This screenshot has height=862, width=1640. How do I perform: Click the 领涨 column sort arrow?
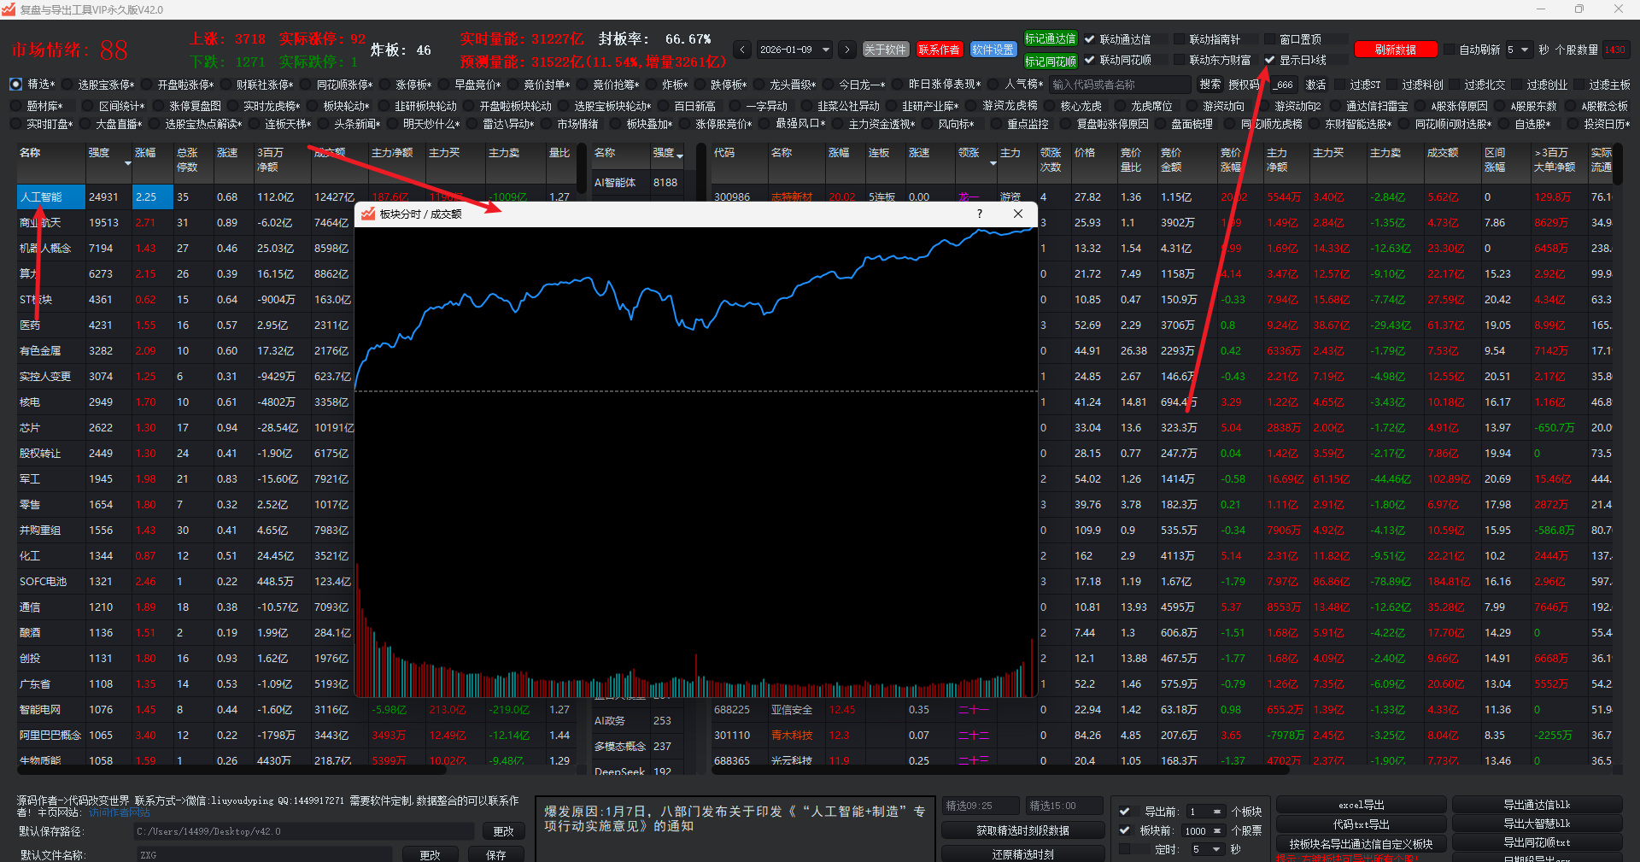click(993, 163)
